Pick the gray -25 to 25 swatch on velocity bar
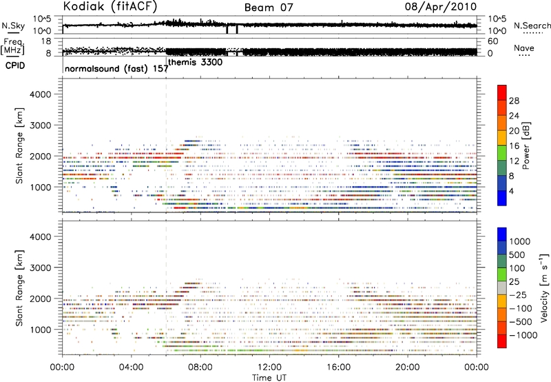The height and width of the screenshot is (382, 551). pos(502,288)
